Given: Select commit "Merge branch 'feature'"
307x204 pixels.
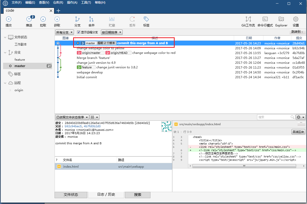Looking at the screenshot, I should (x=93, y=58).
